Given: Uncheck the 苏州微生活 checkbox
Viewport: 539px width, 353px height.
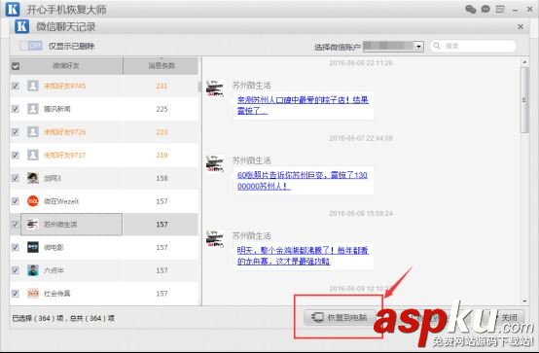Looking at the screenshot, I should 16,224.
